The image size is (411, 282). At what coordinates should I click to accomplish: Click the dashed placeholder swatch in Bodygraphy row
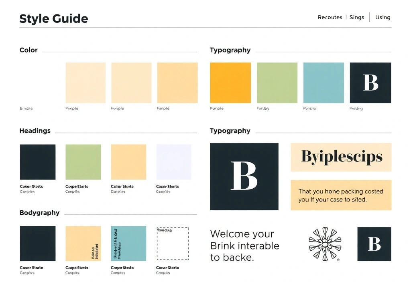(173, 244)
